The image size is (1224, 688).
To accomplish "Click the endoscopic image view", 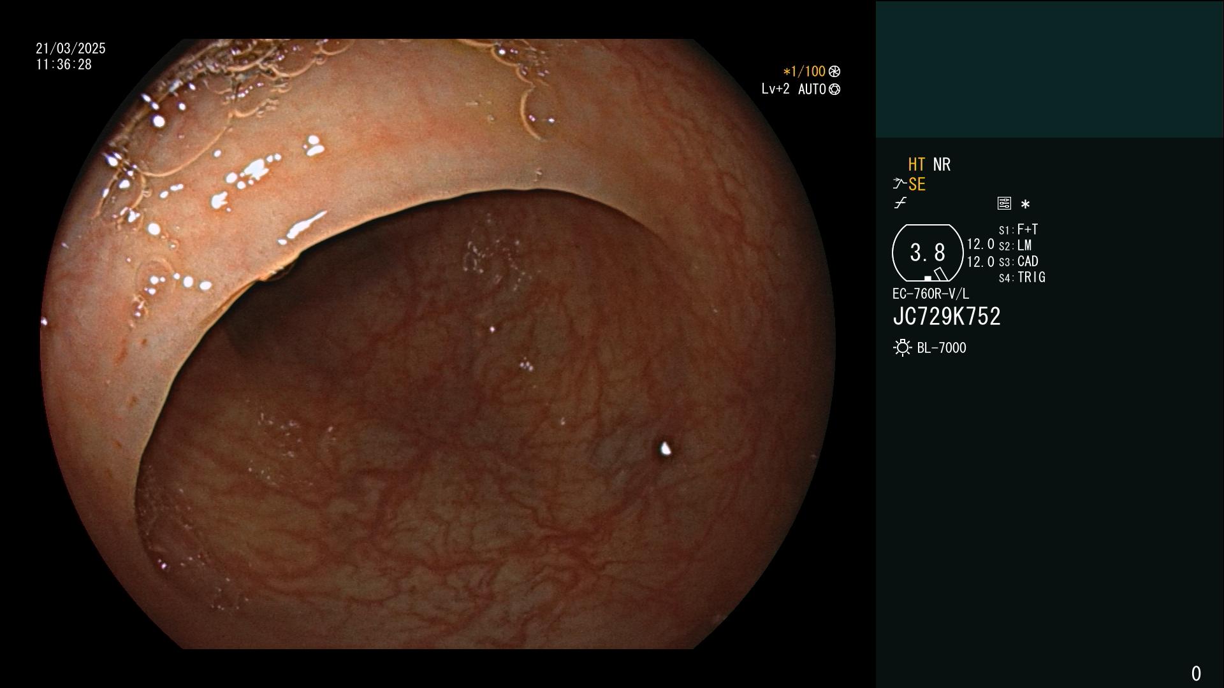I will pyautogui.click(x=438, y=344).
